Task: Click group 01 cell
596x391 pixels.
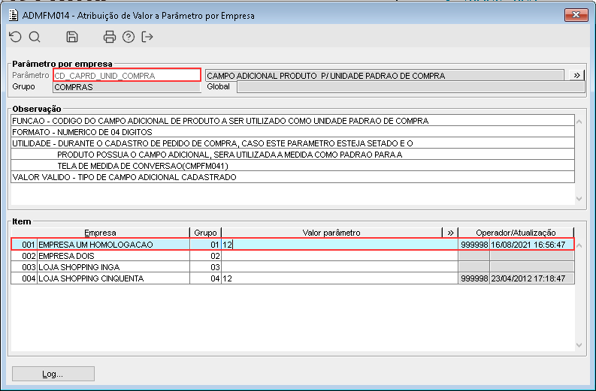Action: [x=205, y=245]
